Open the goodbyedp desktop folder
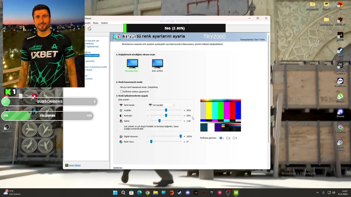 [326, 21]
